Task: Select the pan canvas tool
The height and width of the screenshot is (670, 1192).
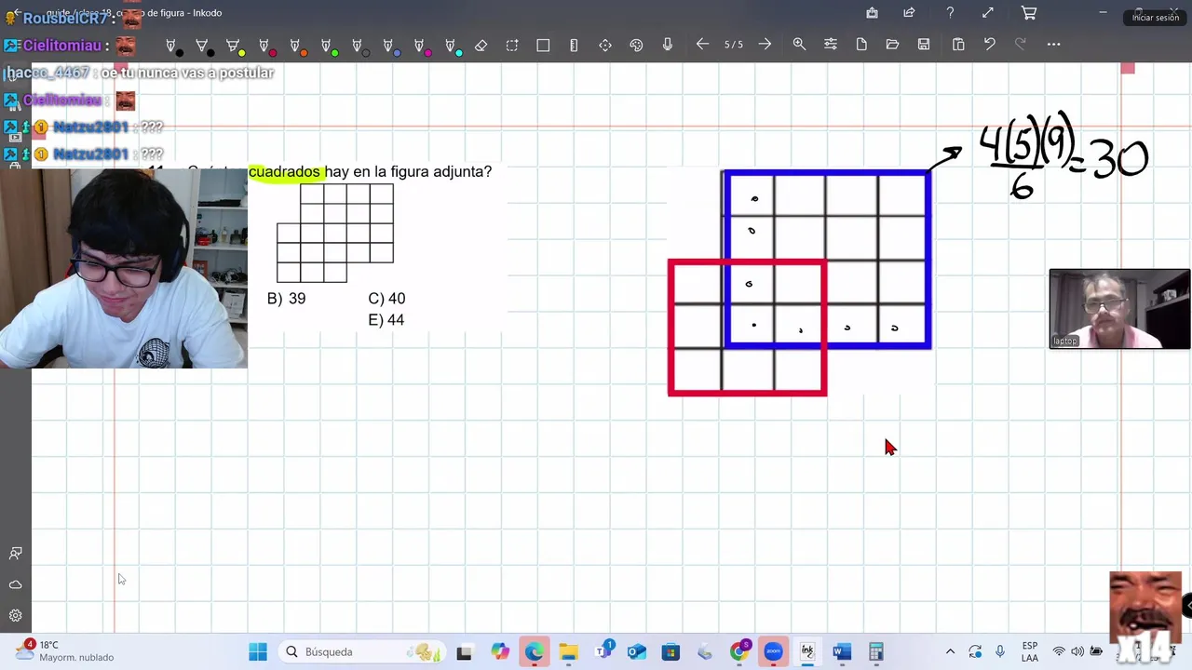Action: tap(605, 45)
